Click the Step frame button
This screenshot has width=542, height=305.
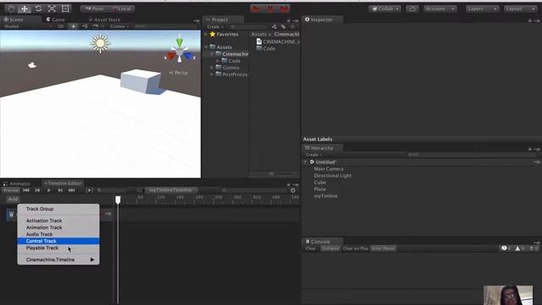click(x=284, y=9)
